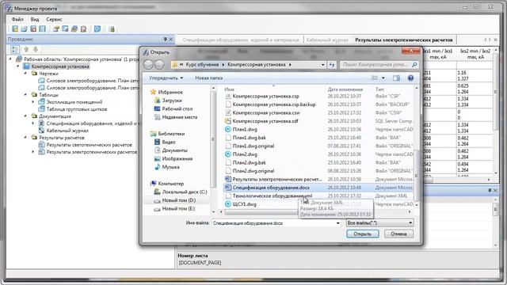Select the file Компрессорная установка.sdf
507x285 pixels.
click(x=265, y=121)
